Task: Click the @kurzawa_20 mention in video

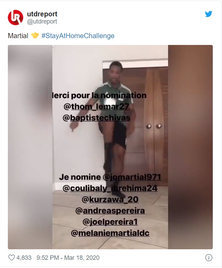Action: [110, 200]
